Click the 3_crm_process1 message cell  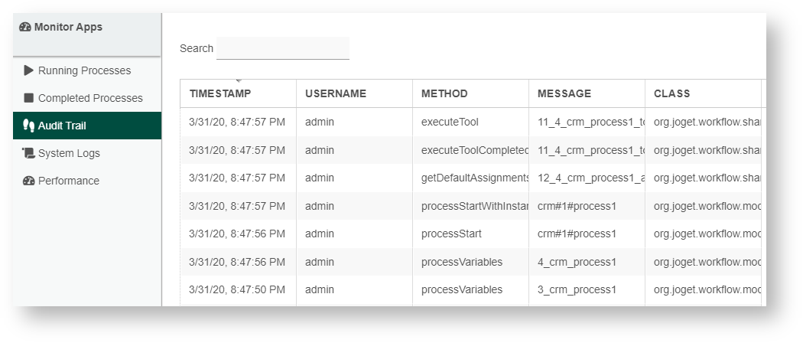point(577,289)
